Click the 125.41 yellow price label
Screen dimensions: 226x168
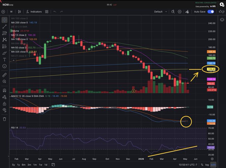click(x=211, y=69)
